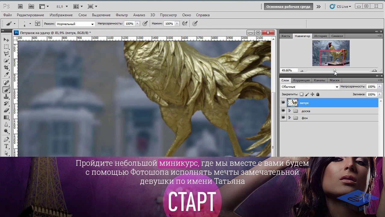Select the Crop tool
Viewport: 385px width, 217px height.
[6, 68]
